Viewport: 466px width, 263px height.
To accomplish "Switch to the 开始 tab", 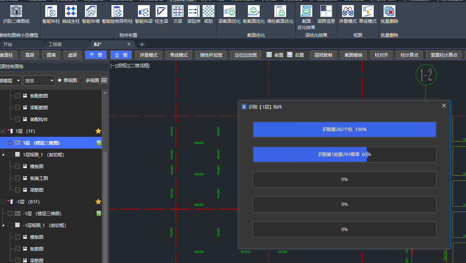I will tap(7, 44).
